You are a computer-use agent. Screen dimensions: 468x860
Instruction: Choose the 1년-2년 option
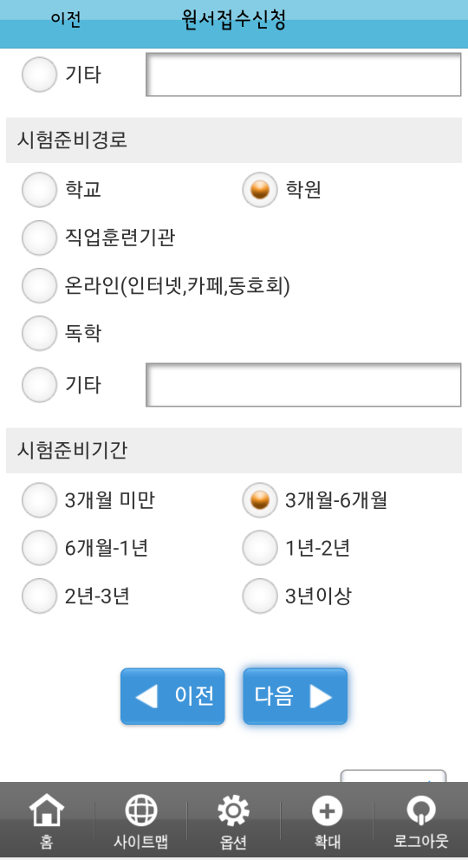[260, 547]
